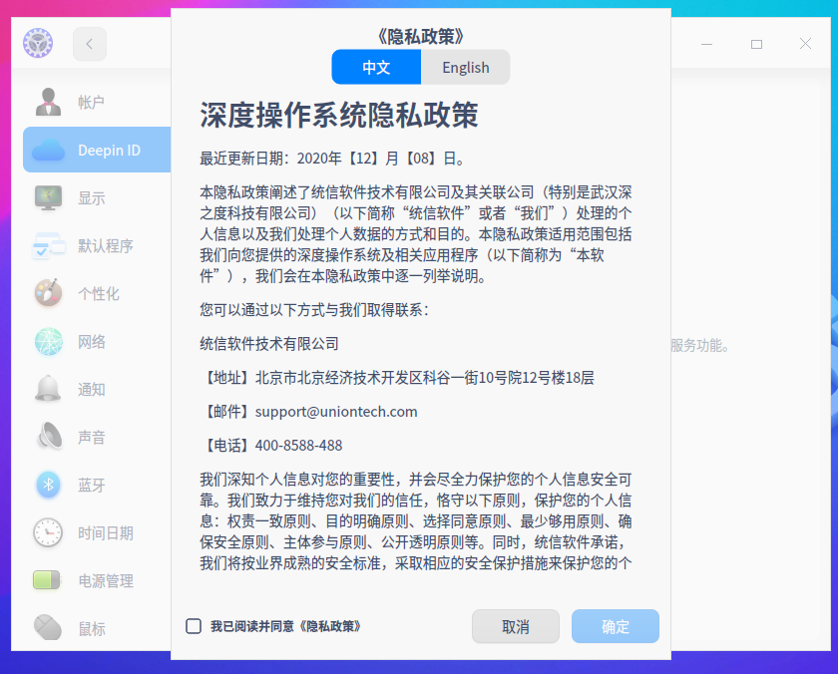This screenshot has height=674, width=838.
Task: Click 您可以通过以下方式与我们取得联系 line
Action: click(x=314, y=310)
